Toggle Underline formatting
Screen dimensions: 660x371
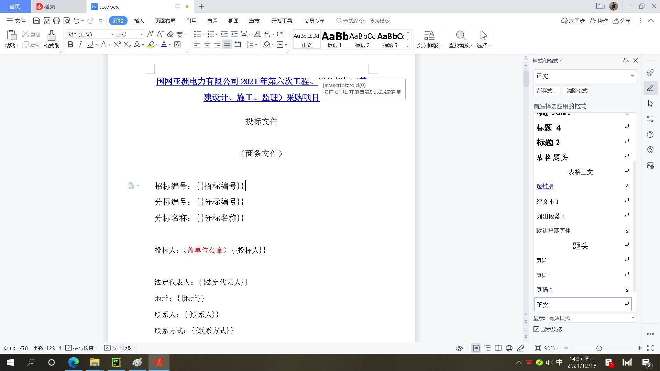tap(90, 44)
